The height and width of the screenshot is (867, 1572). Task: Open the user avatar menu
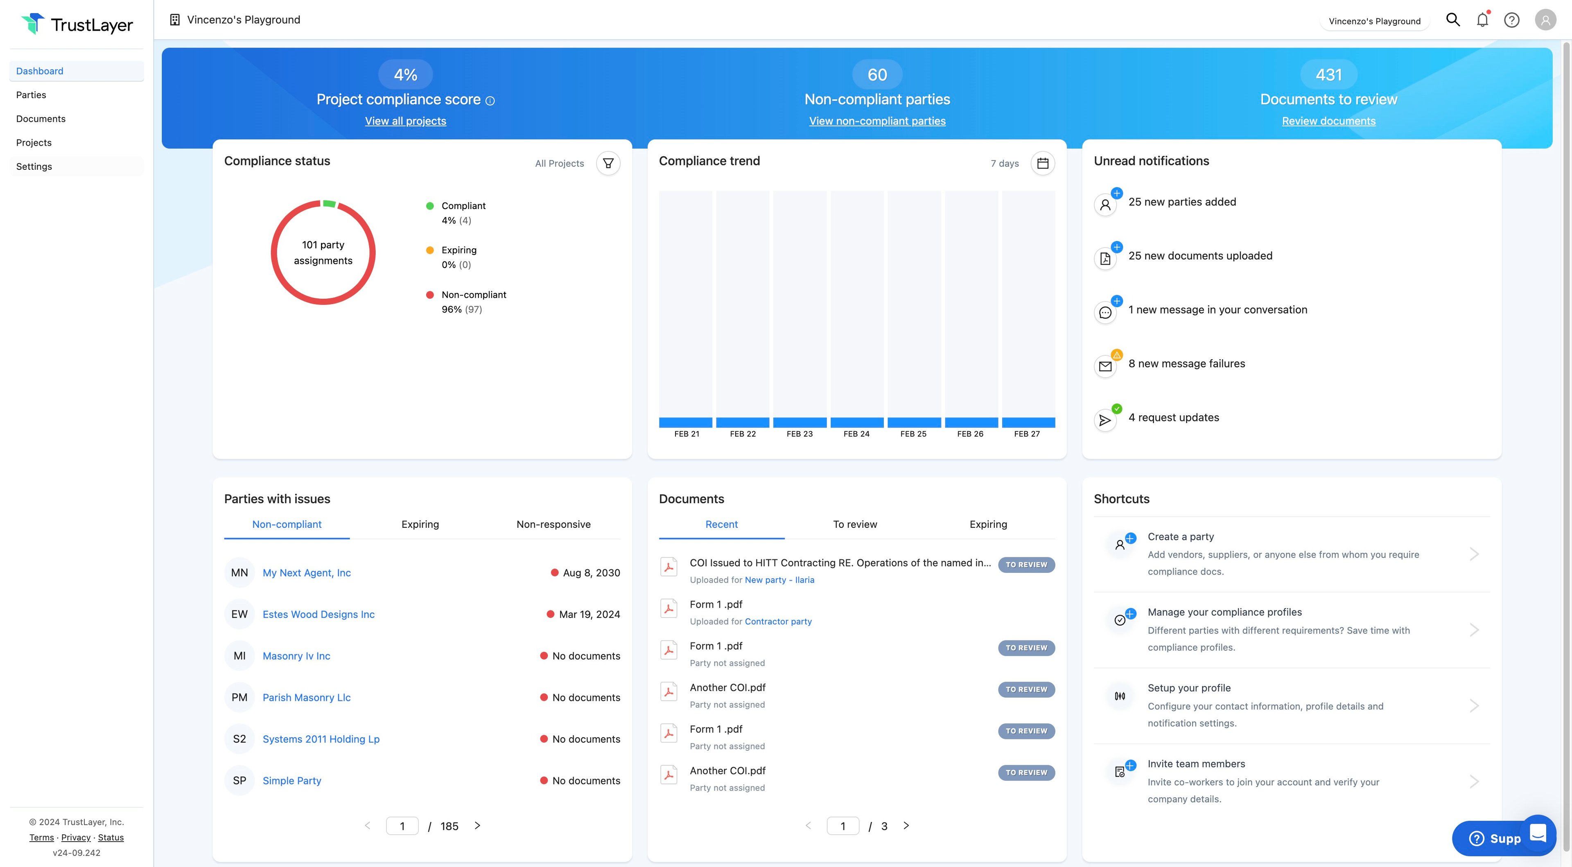tap(1545, 20)
